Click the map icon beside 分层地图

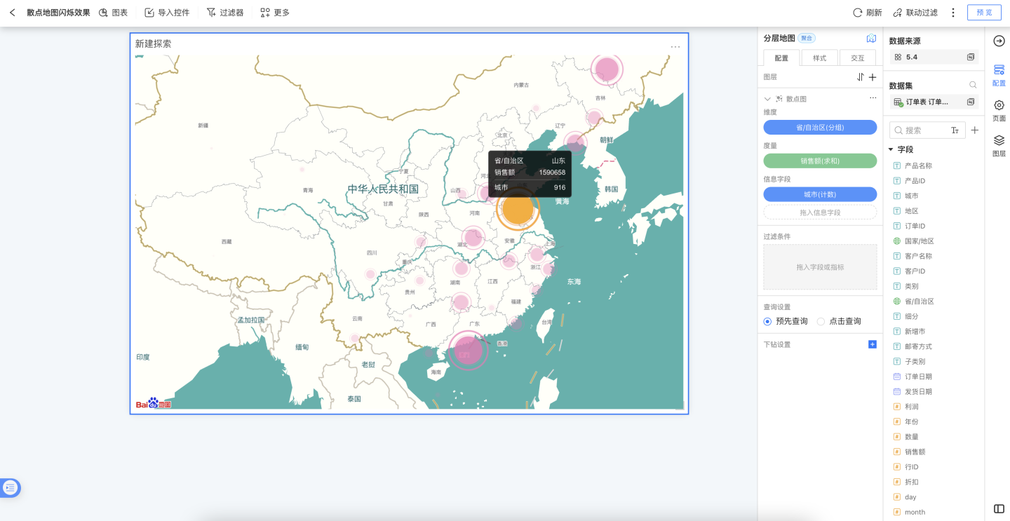(871, 39)
